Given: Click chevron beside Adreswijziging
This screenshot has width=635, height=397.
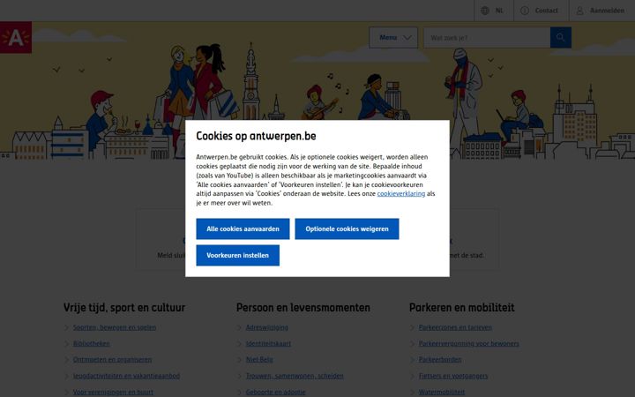Looking at the screenshot, I should click(x=239, y=327).
